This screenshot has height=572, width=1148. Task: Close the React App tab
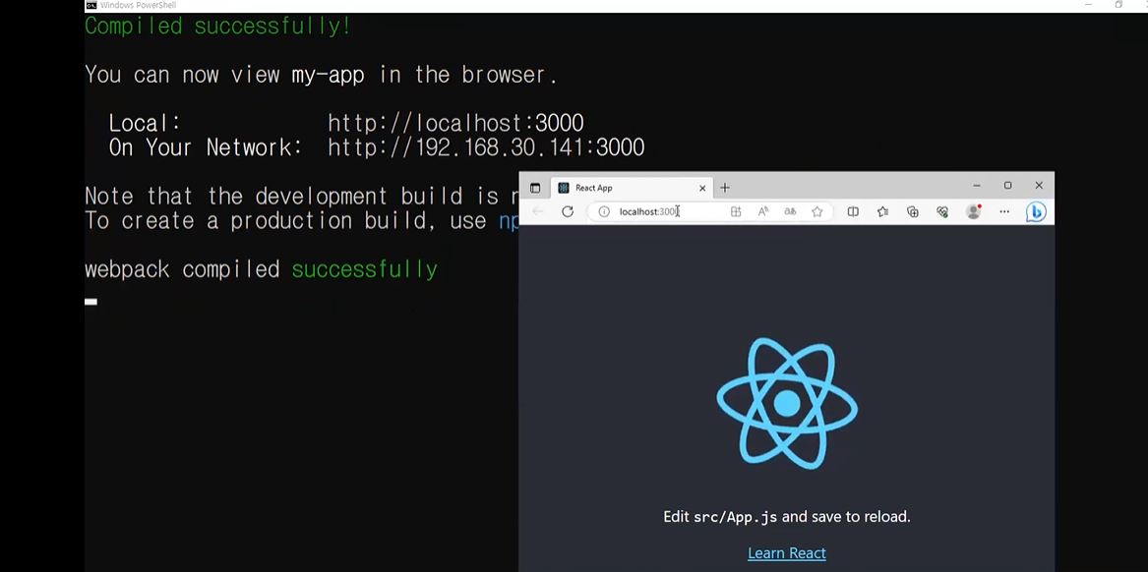click(x=702, y=188)
